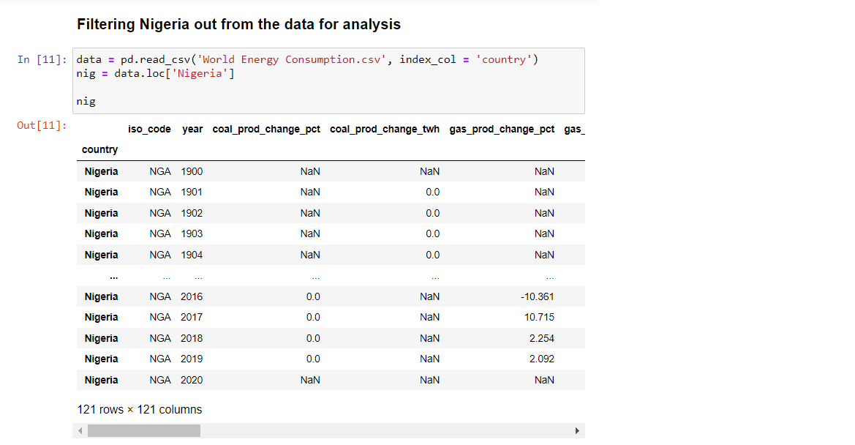Click the '121 rows × 121 columns' summary
Image resolution: width=855 pixels, height=445 pixels.
140,410
